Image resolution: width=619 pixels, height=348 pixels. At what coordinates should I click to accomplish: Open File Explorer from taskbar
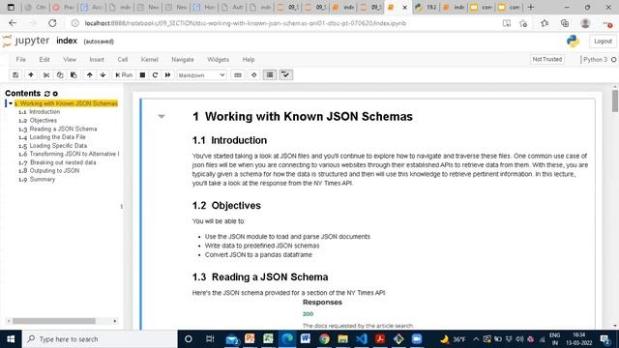pyautogui.click(x=342, y=339)
